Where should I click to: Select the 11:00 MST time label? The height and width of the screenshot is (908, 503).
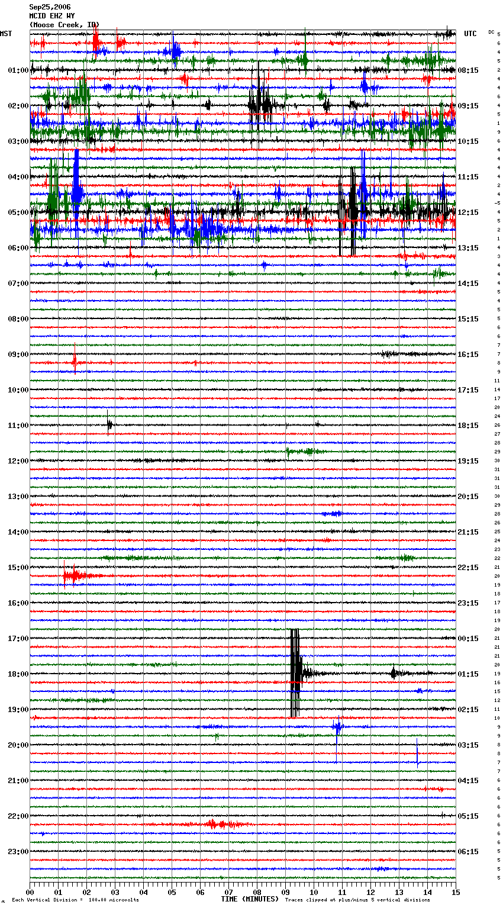click(18, 426)
